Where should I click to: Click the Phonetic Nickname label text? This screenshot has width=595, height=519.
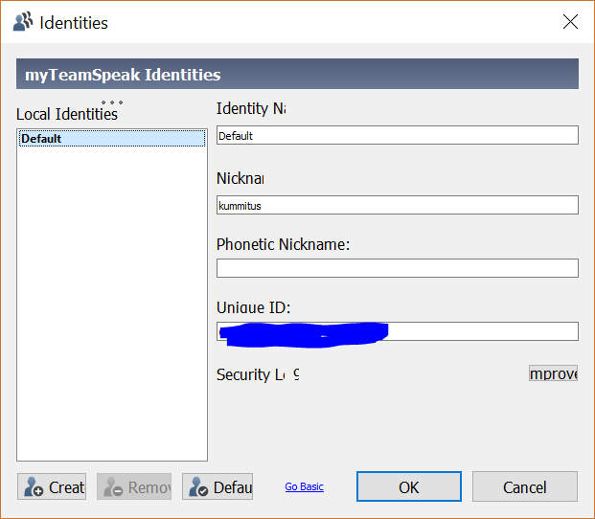[283, 244]
